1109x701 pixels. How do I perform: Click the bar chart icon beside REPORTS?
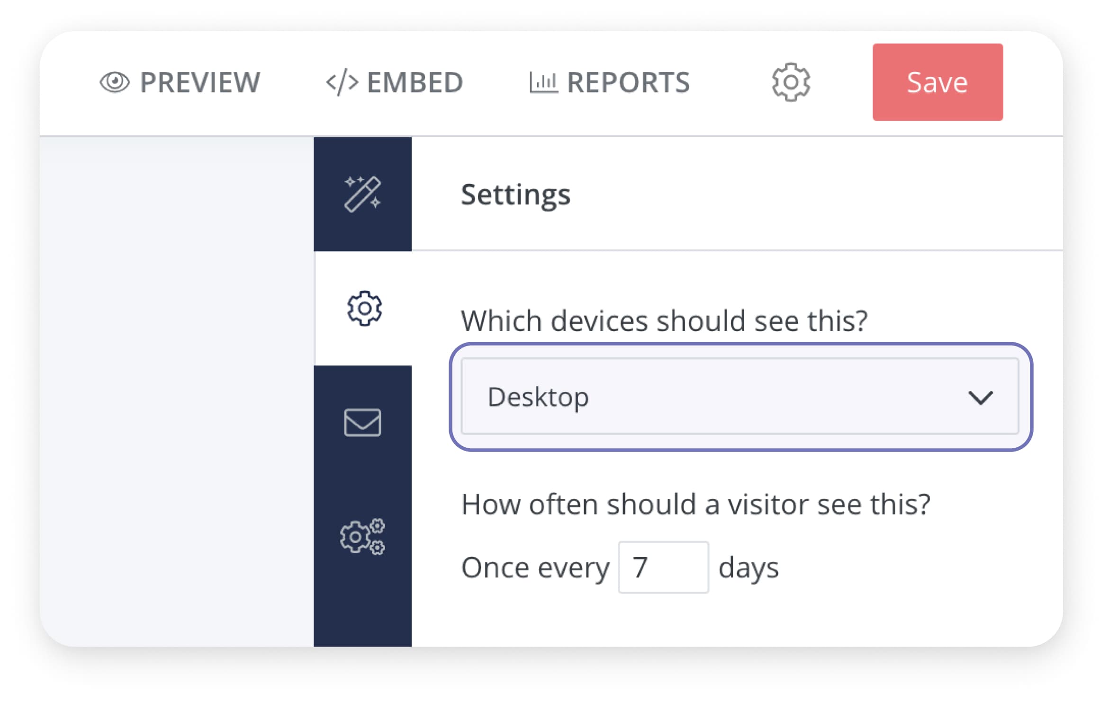pyautogui.click(x=543, y=82)
